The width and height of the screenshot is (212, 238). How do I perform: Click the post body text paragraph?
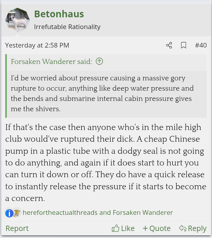coord(105,163)
